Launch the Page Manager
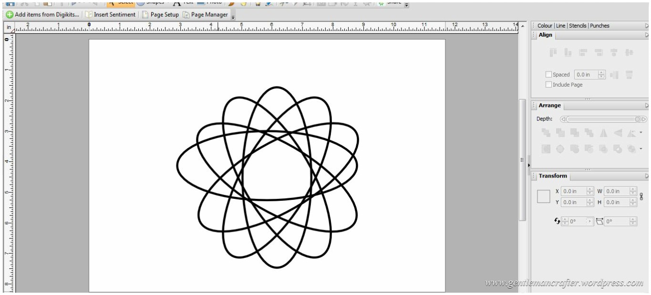The height and width of the screenshot is (295, 651). pos(205,15)
